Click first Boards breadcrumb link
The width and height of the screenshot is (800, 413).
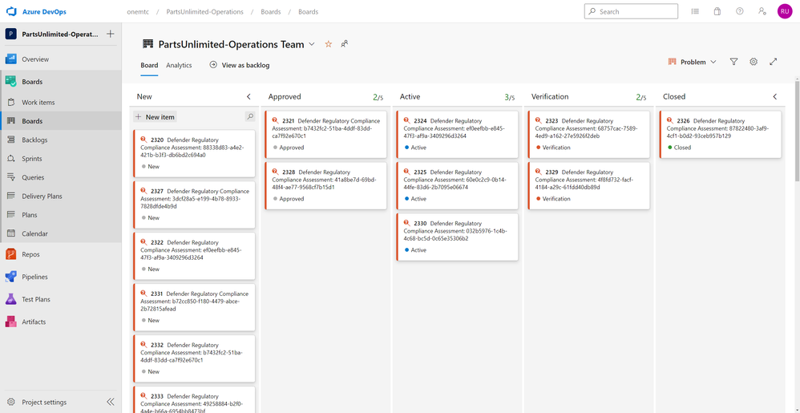point(270,11)
